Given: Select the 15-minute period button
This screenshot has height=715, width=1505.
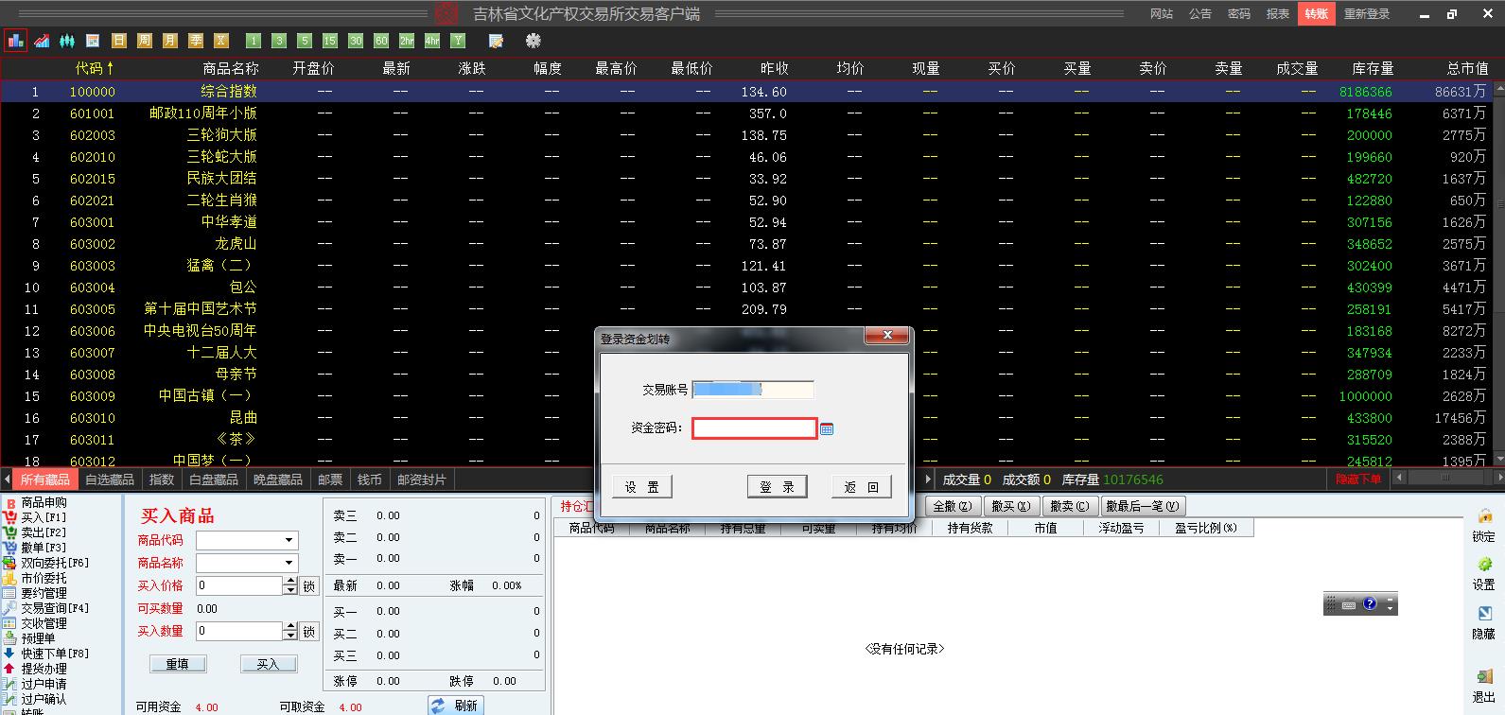Looking at the screenshot, I should pyautogui.click(x=329, y=41).
